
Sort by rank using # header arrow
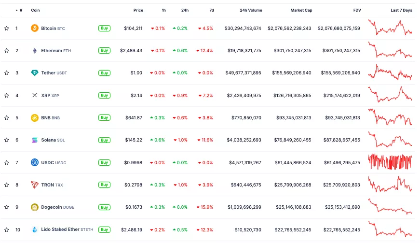[19, 10]
